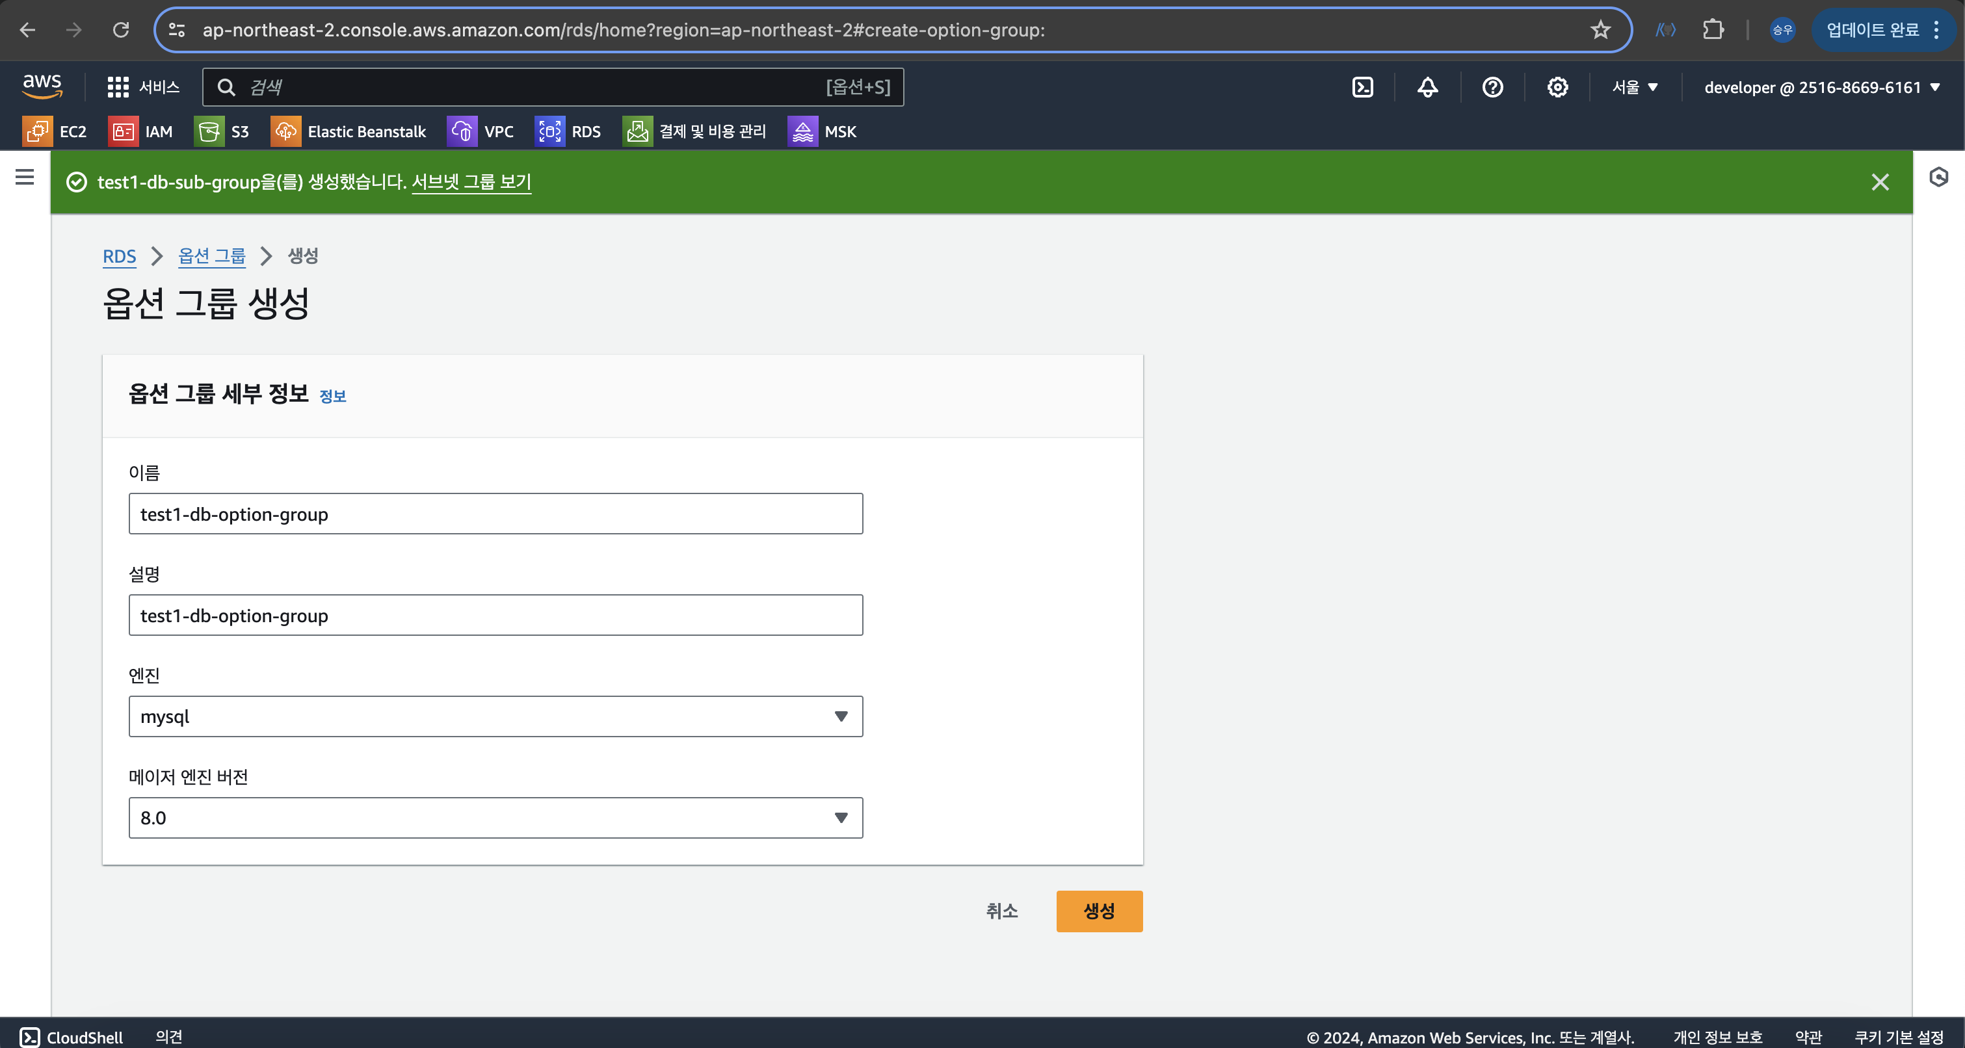The height and width of the screenshot is (1048, 1965).
Task: Open the developer account menu
Action: (1821, 87)
